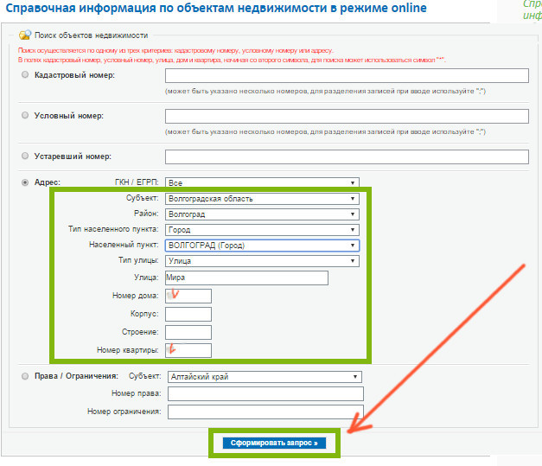Click the Улица field containing Мира

[246, 278]
